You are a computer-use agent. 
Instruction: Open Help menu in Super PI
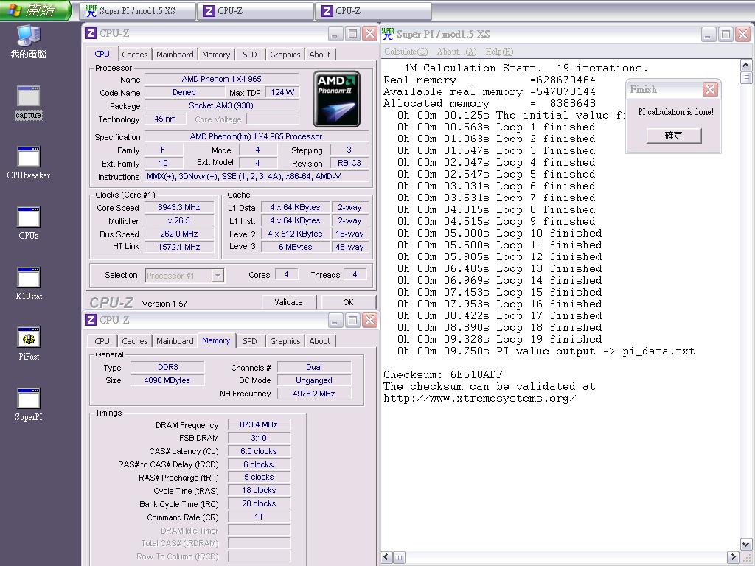499,52
